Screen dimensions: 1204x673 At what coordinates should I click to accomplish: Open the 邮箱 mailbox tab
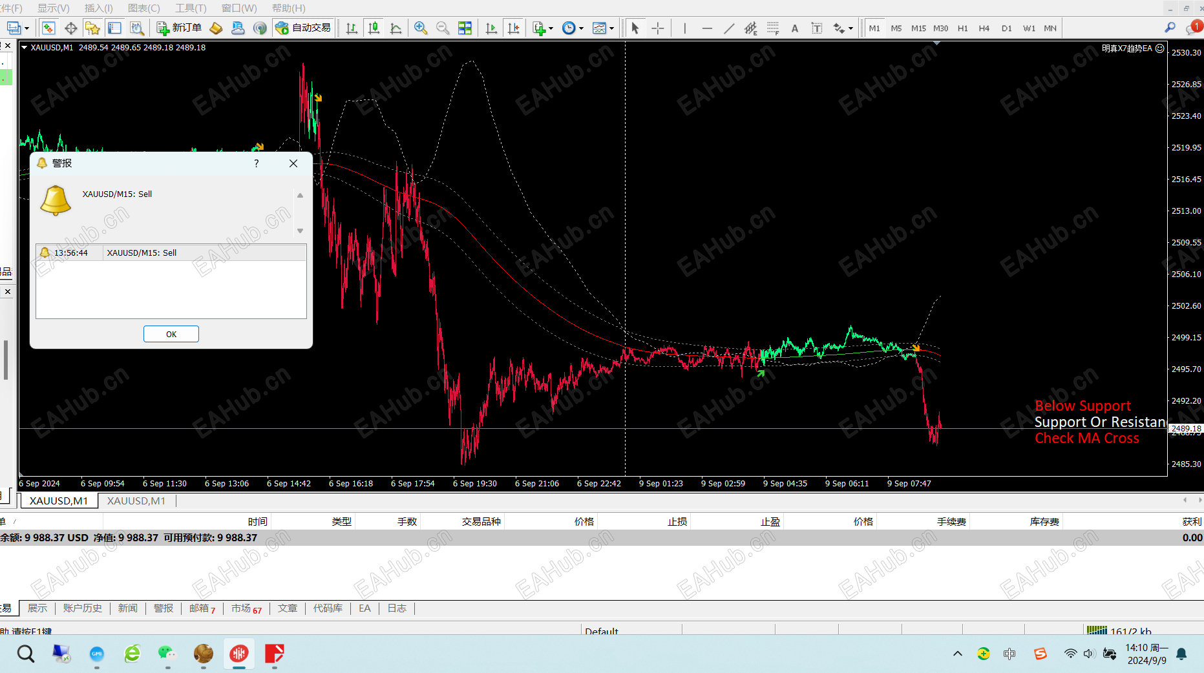(202, 608)
